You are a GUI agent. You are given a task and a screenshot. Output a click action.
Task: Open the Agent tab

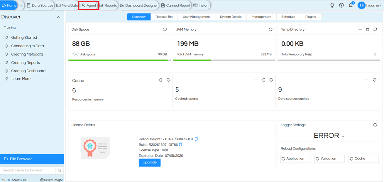(89, 6)
